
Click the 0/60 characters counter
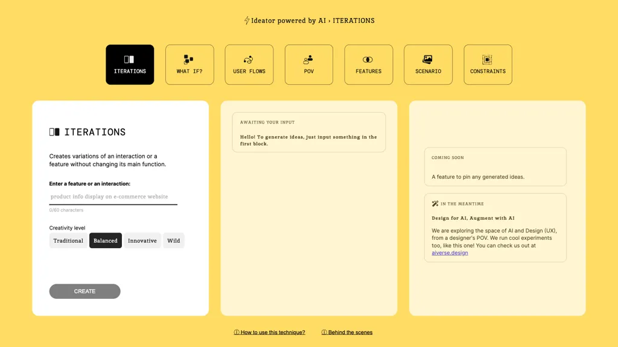tap(66, 210)
